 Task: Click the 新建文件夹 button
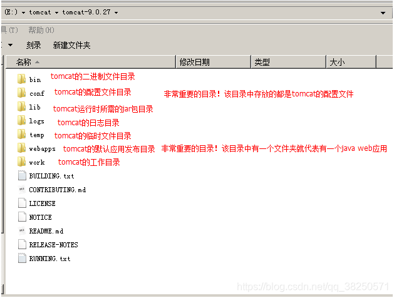[x=71, y=45]
